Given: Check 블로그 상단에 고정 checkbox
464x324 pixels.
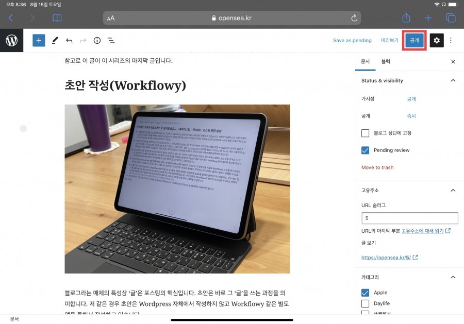Looking at the screenshot, I should pos(365,133).
